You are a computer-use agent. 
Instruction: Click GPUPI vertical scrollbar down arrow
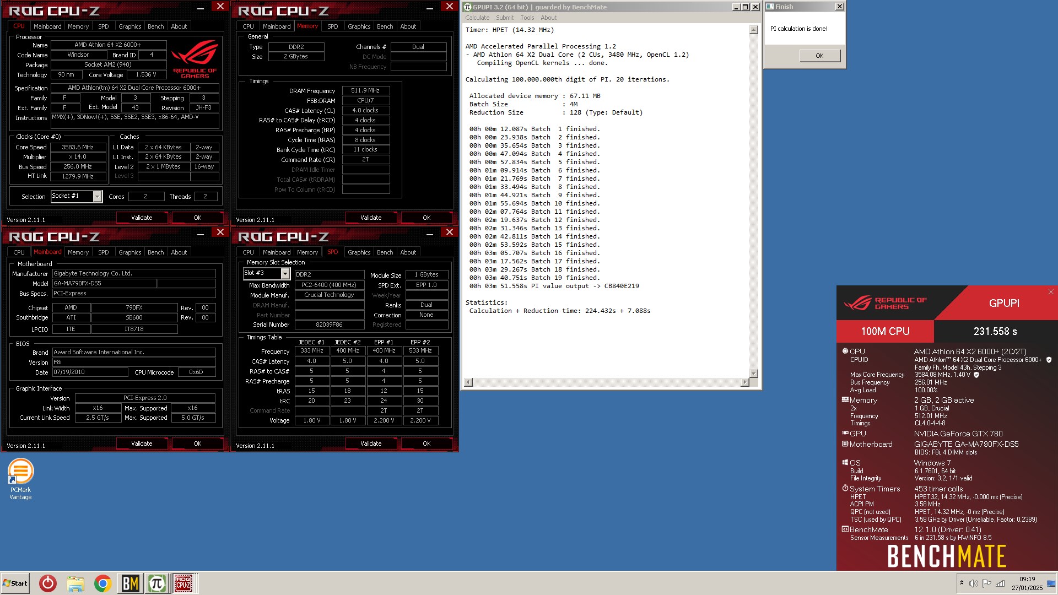754,373
